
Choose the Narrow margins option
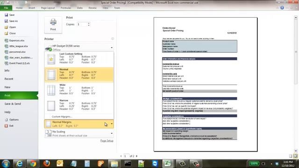pos(79,105)
